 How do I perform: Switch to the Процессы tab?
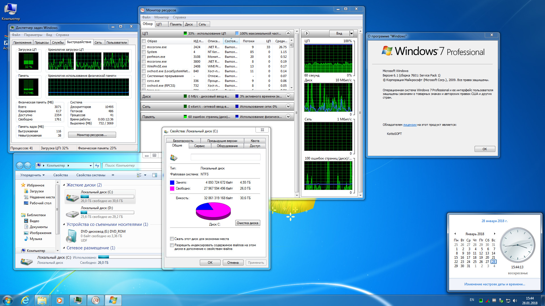[x=41, y=42]
